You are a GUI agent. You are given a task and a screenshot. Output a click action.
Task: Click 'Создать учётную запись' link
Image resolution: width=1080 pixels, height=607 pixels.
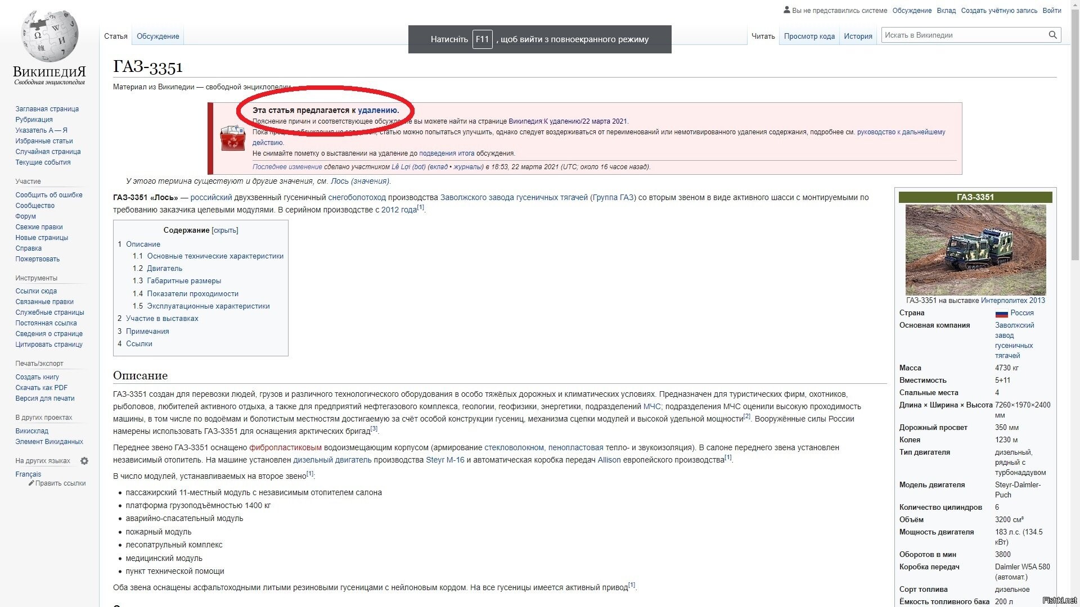pyautogui.click(x=999, y=11)
